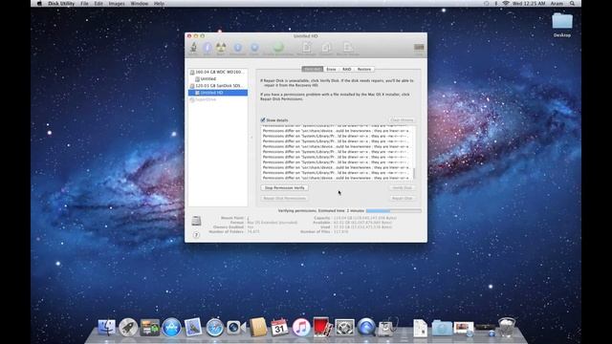Viewport: 612px width, 344px height.
Task: Click the blue Info toolbar icon
Action: (x=208, y=48)
